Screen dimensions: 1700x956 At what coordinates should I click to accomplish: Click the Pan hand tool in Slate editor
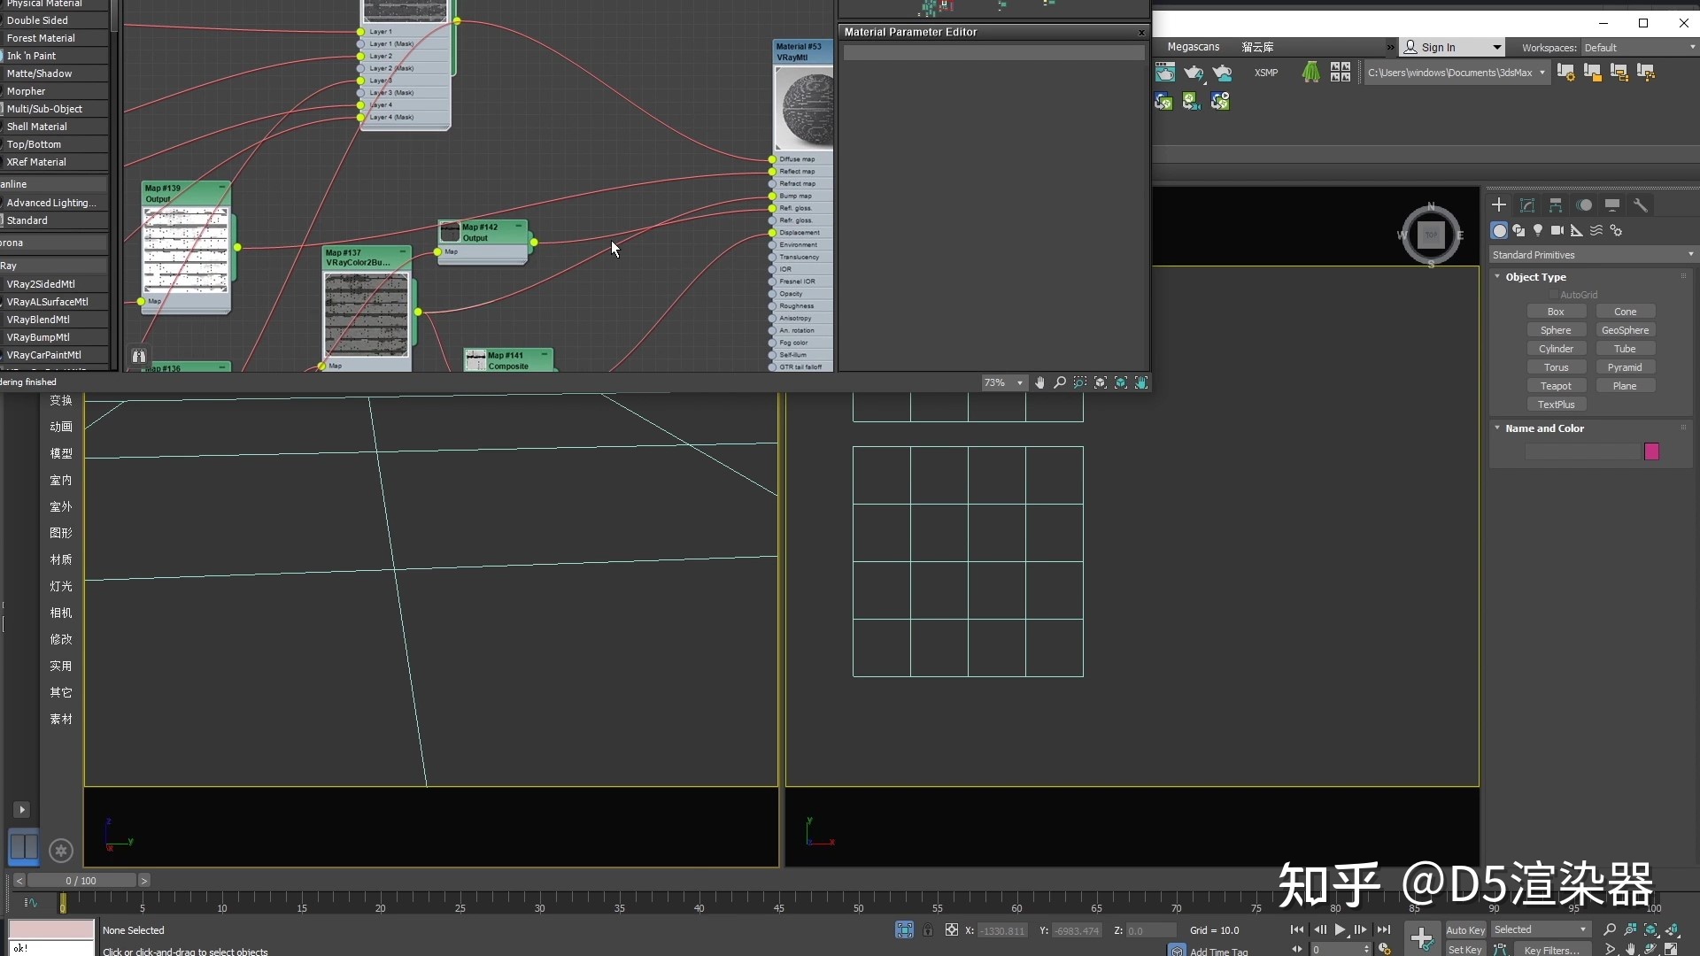click(x=1039, y=382)
